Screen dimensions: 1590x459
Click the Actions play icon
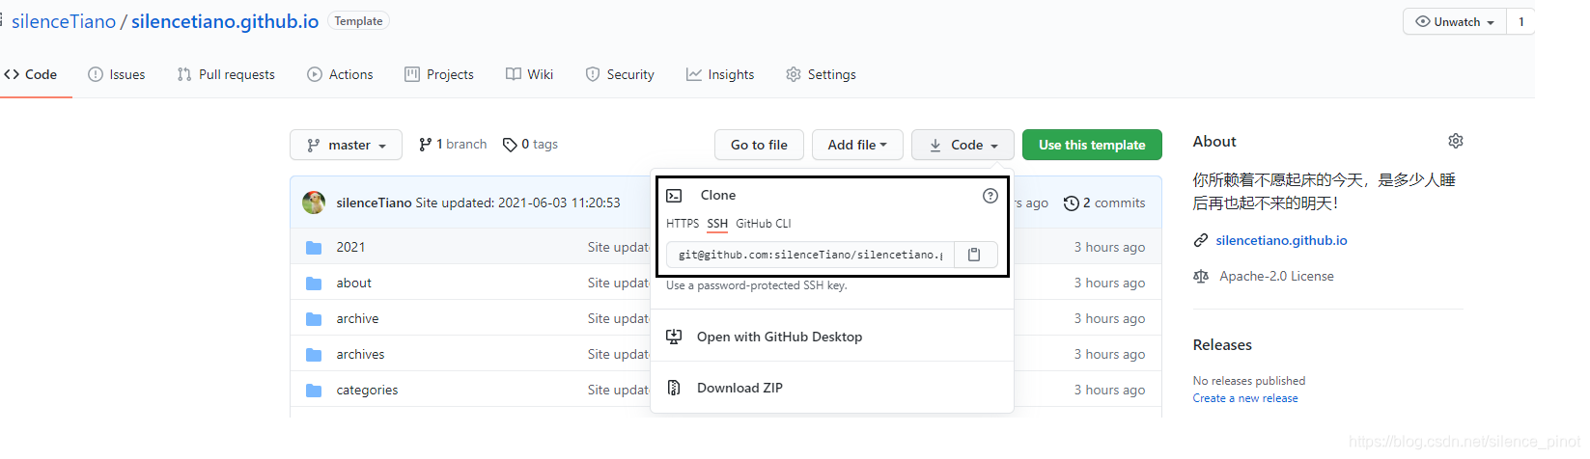[x=315, y=74]
